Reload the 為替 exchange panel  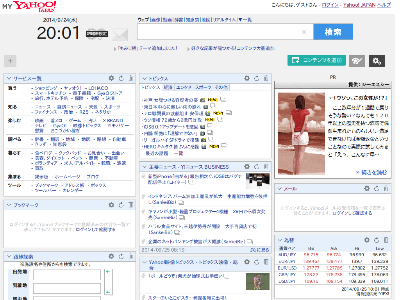[376, 240]
